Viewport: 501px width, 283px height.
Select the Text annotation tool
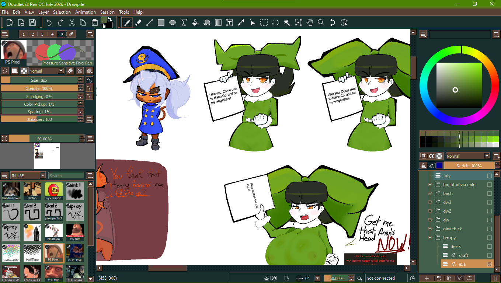point(230,22)
